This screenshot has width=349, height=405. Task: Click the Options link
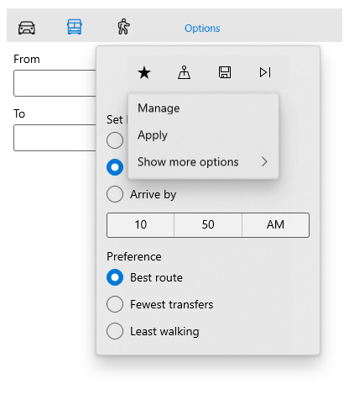(x=202, y=29)
